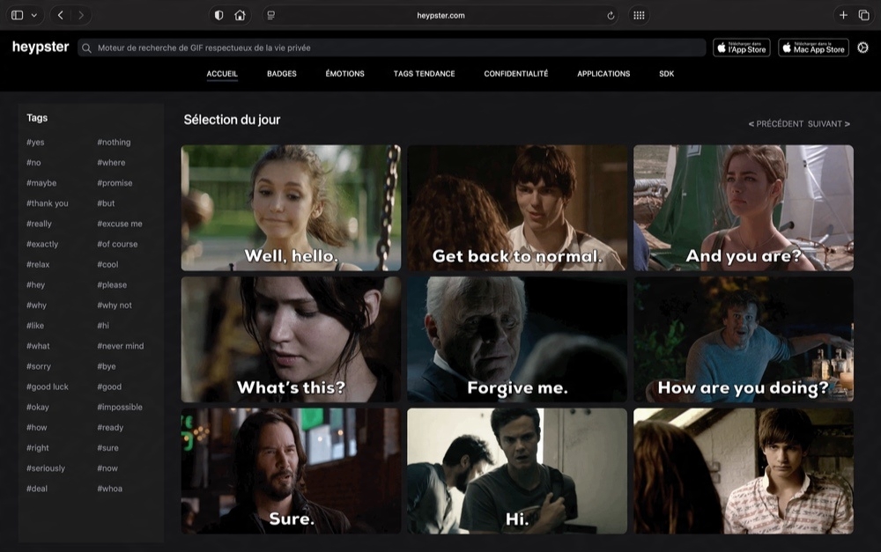Select the #what tag
Screen dimensions: 881x552
pos(38,346)
